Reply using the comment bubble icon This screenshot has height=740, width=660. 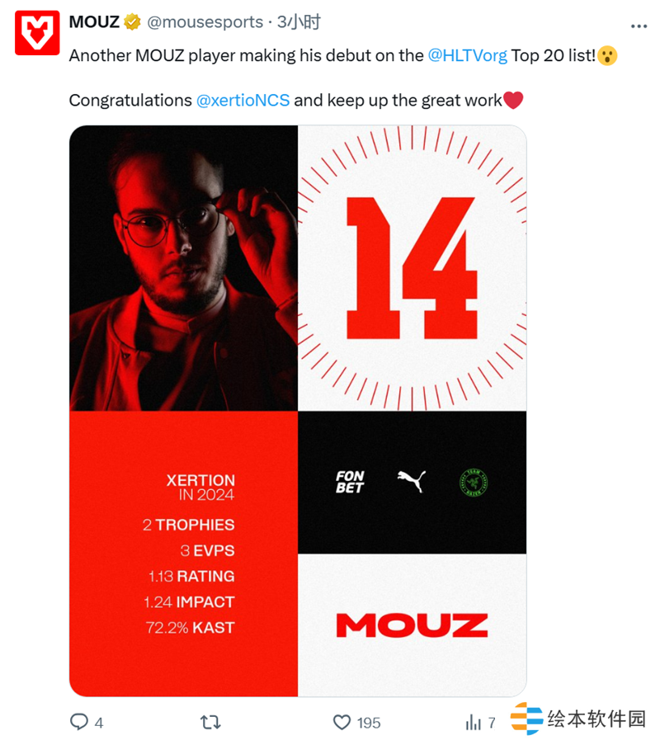click(79, 722)
